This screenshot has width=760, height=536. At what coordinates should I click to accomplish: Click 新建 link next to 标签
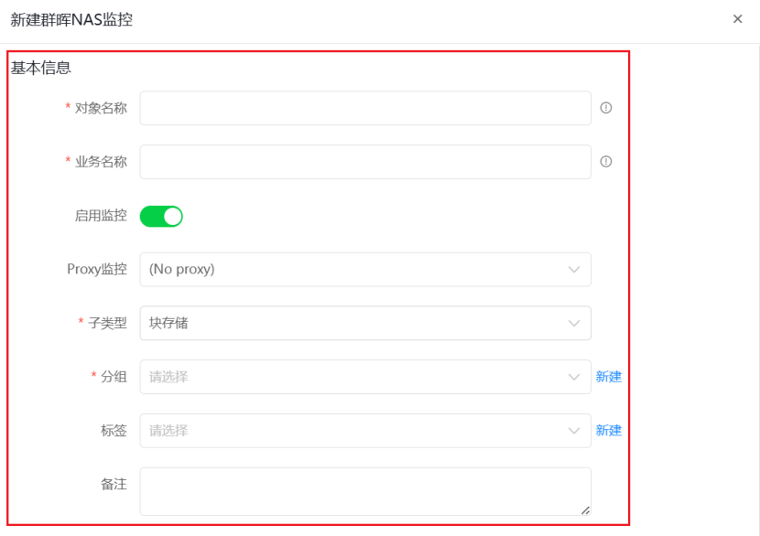(x=609, y=431)
